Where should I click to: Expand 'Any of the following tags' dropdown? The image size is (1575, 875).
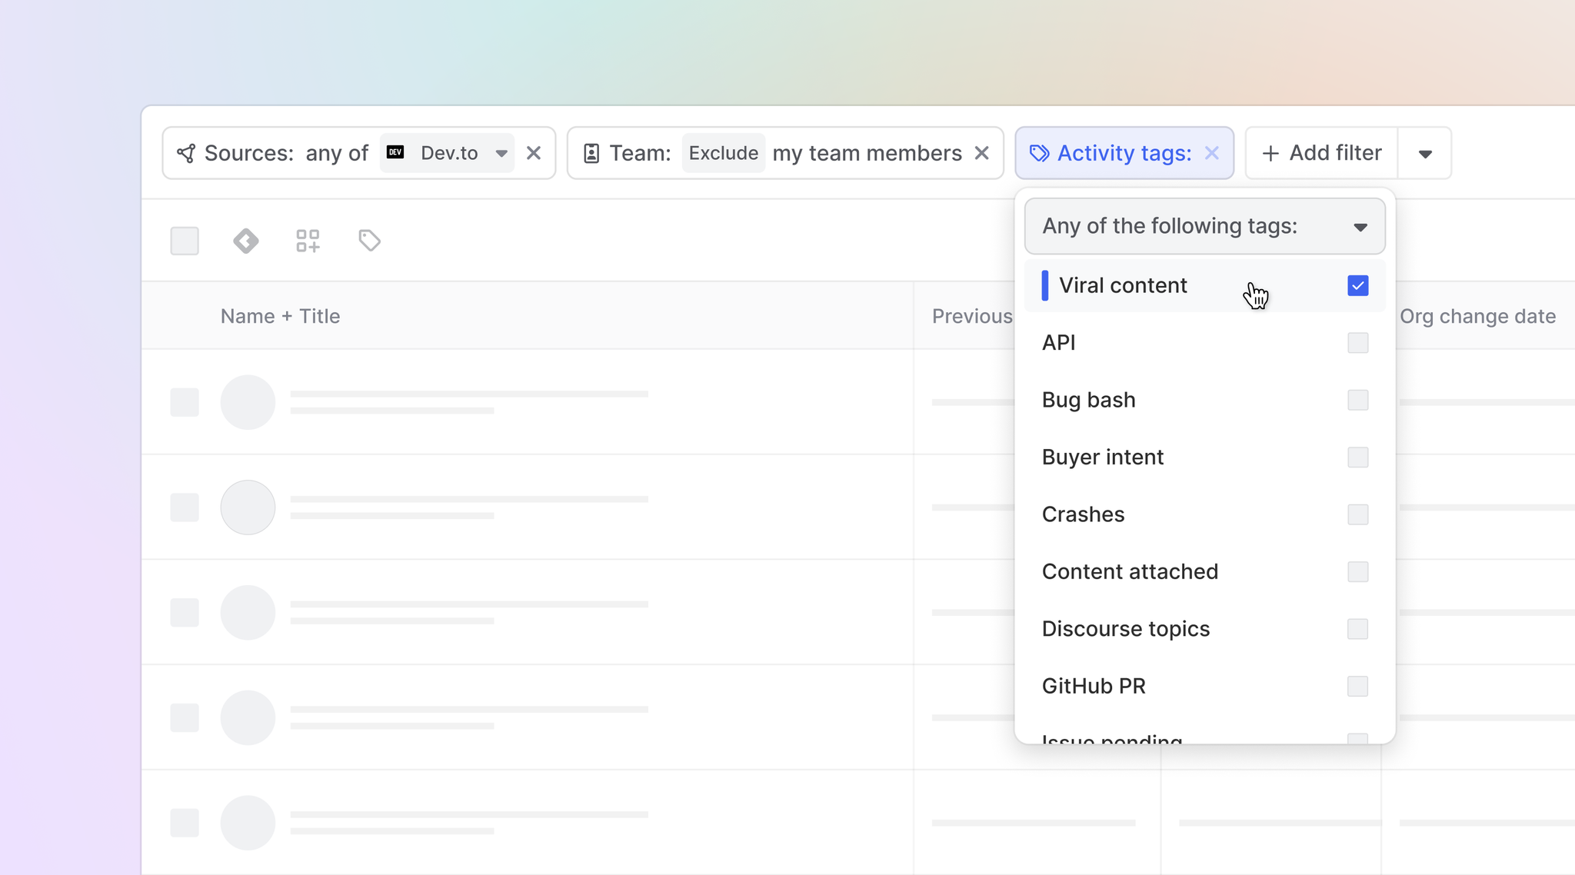[1204, 226]
